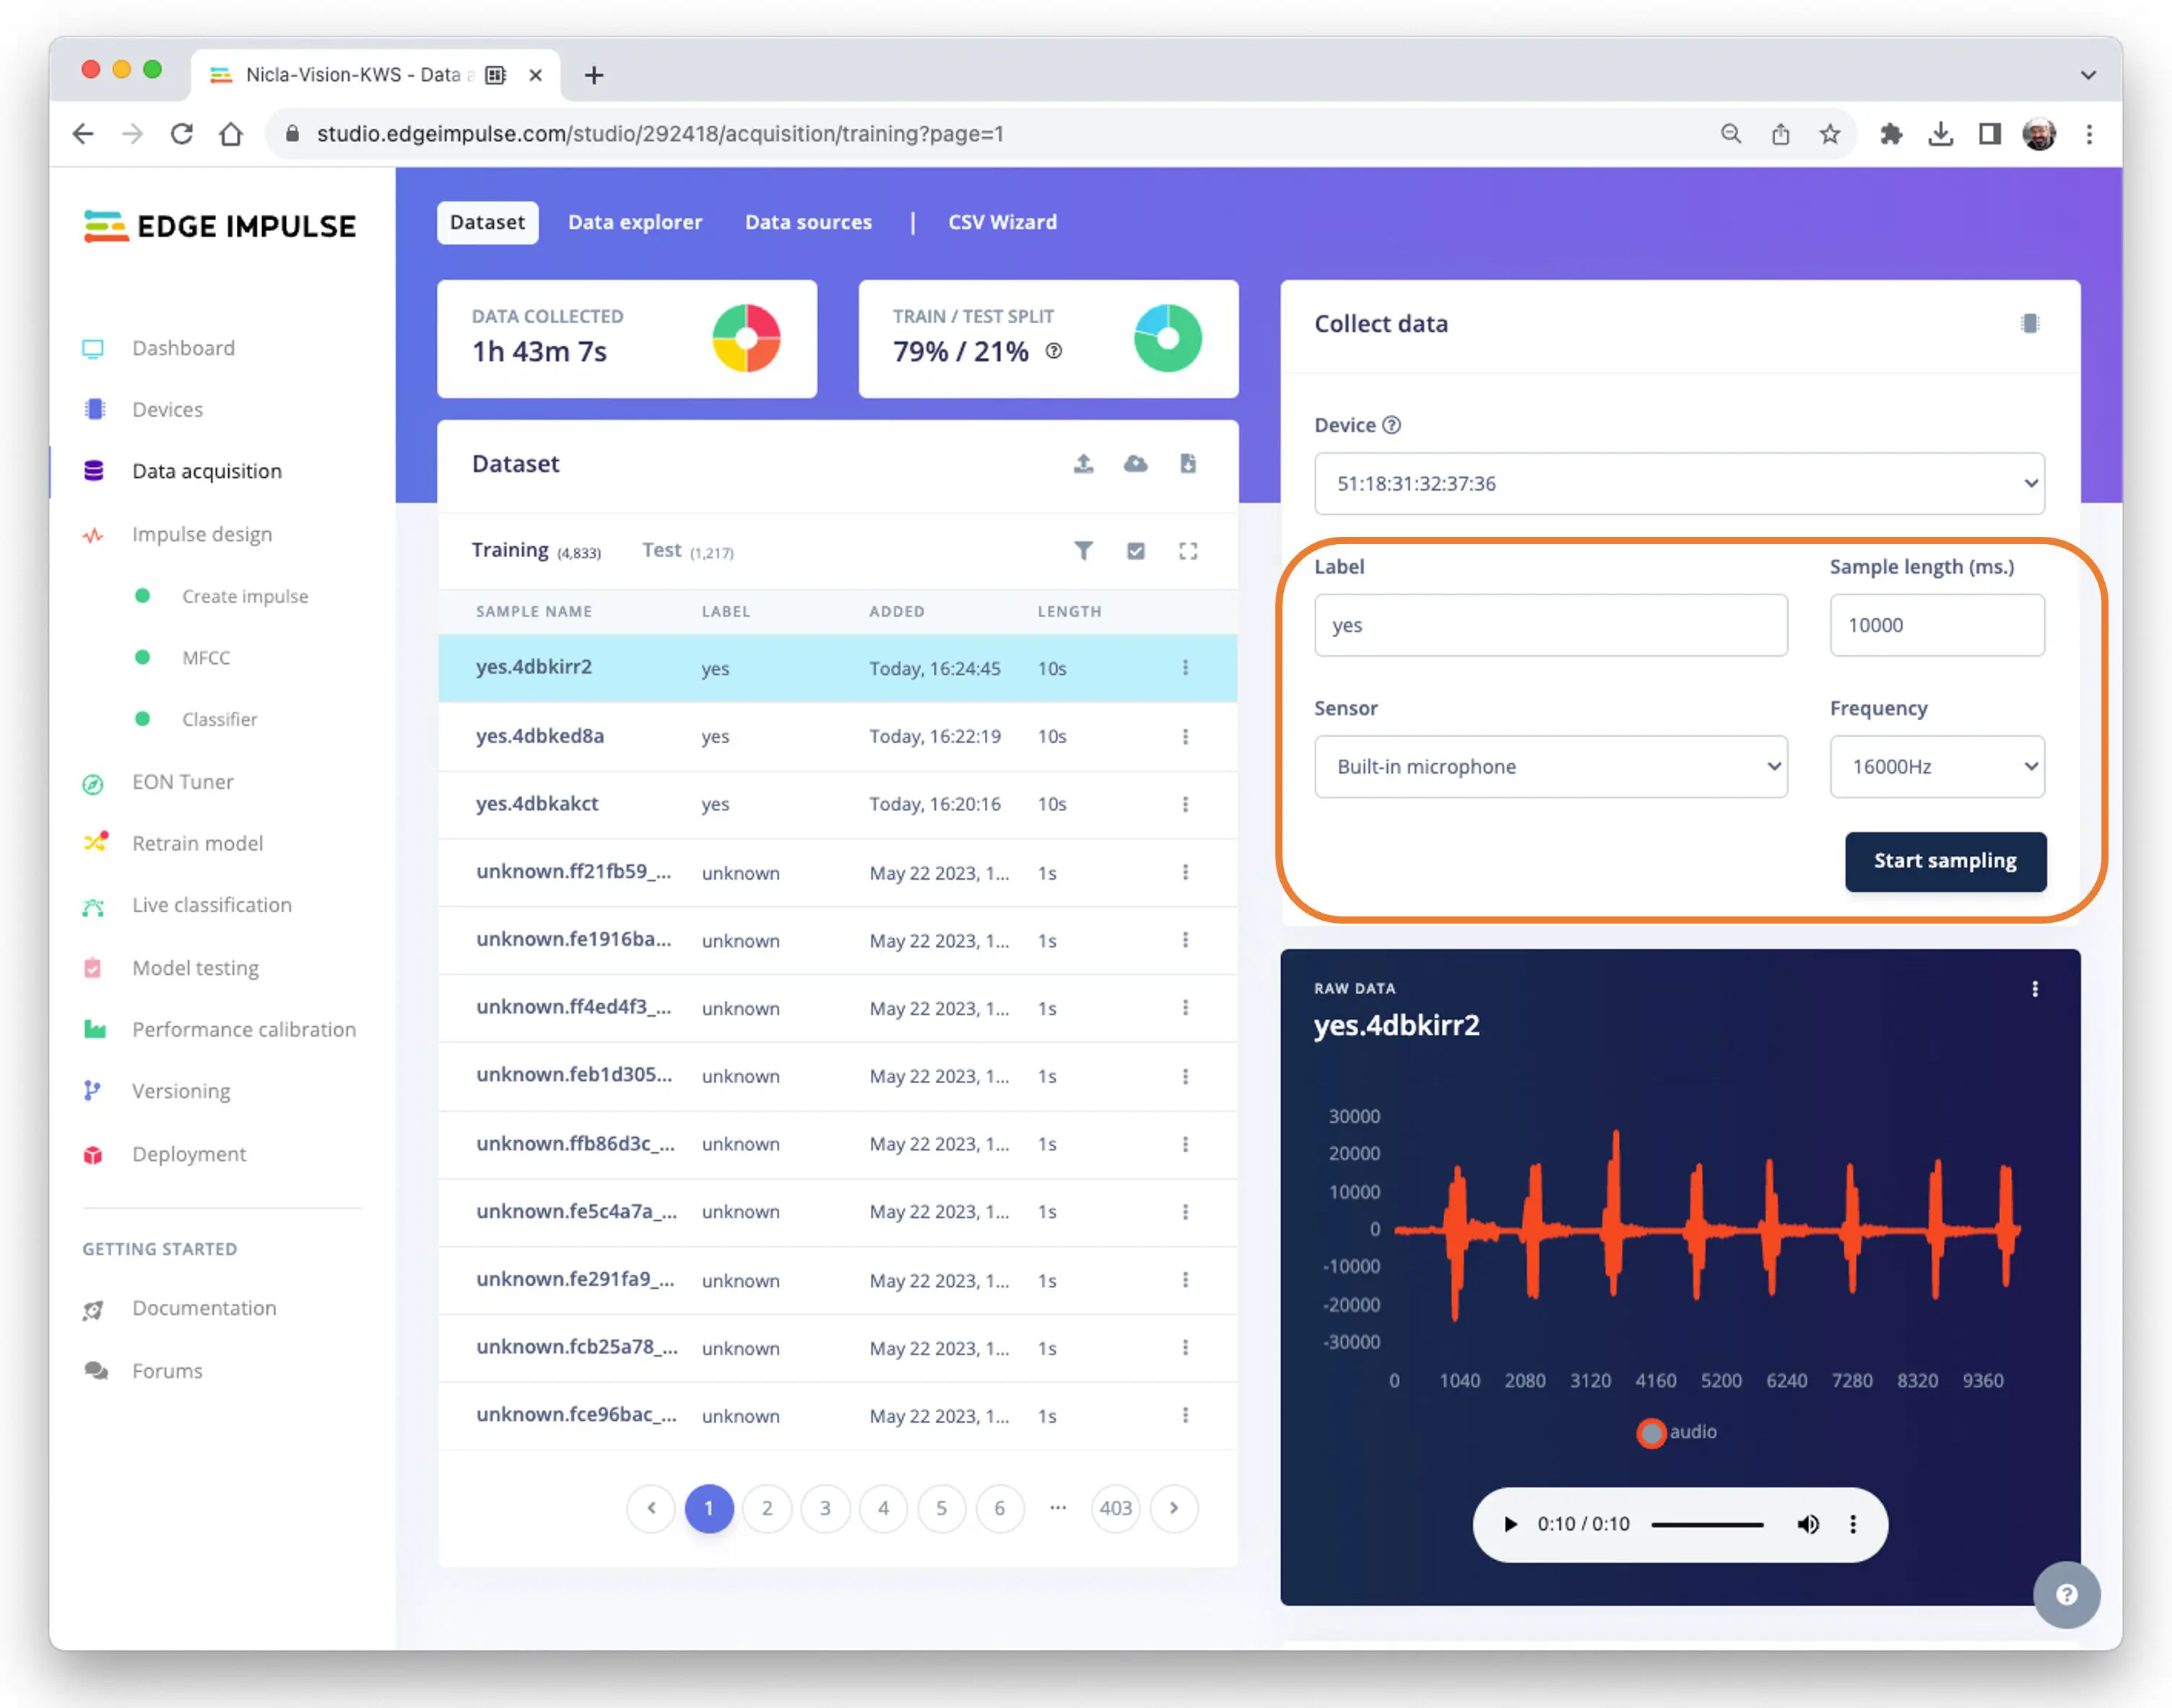Open the RAW DATA panel three-dot menu

[x=2034, y=988]
